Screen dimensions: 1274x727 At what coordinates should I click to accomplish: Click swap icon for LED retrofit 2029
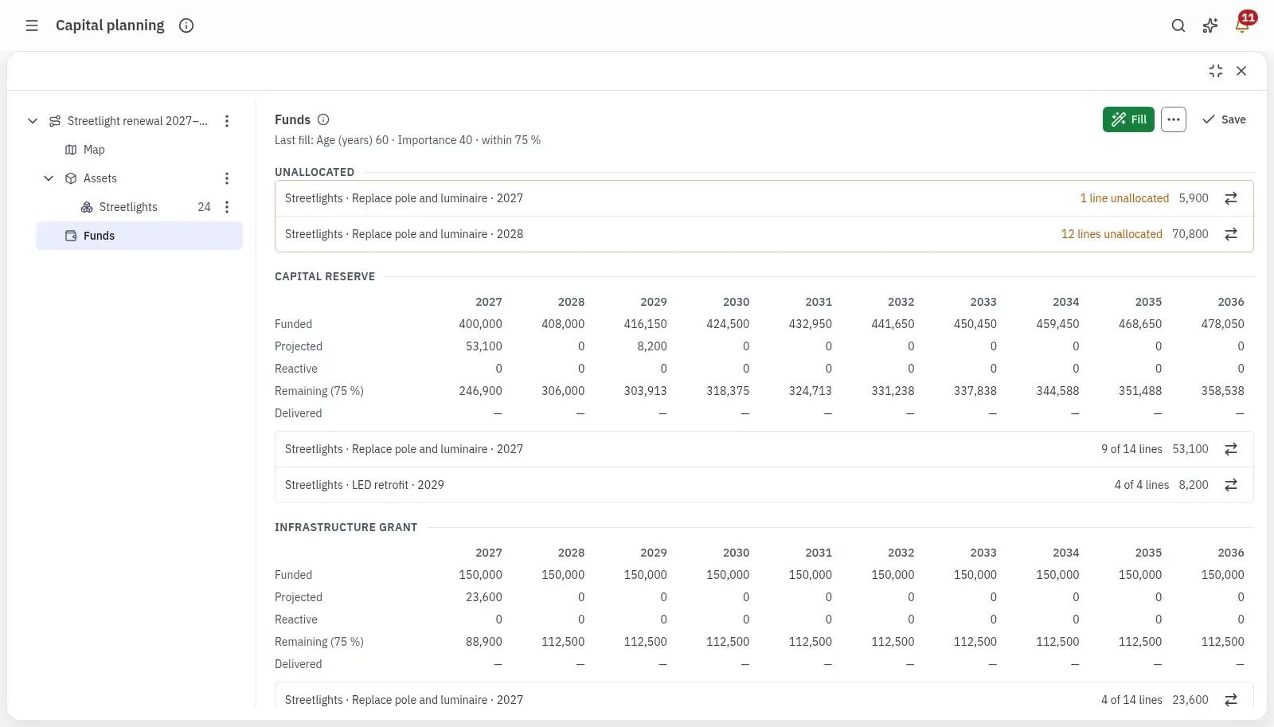1231,485
